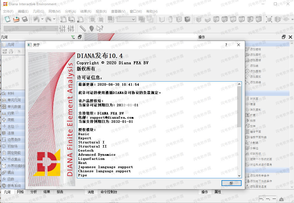Open the 网格(M) menu
This screenshot has height=203, width=294.
(x=55, y=12)
